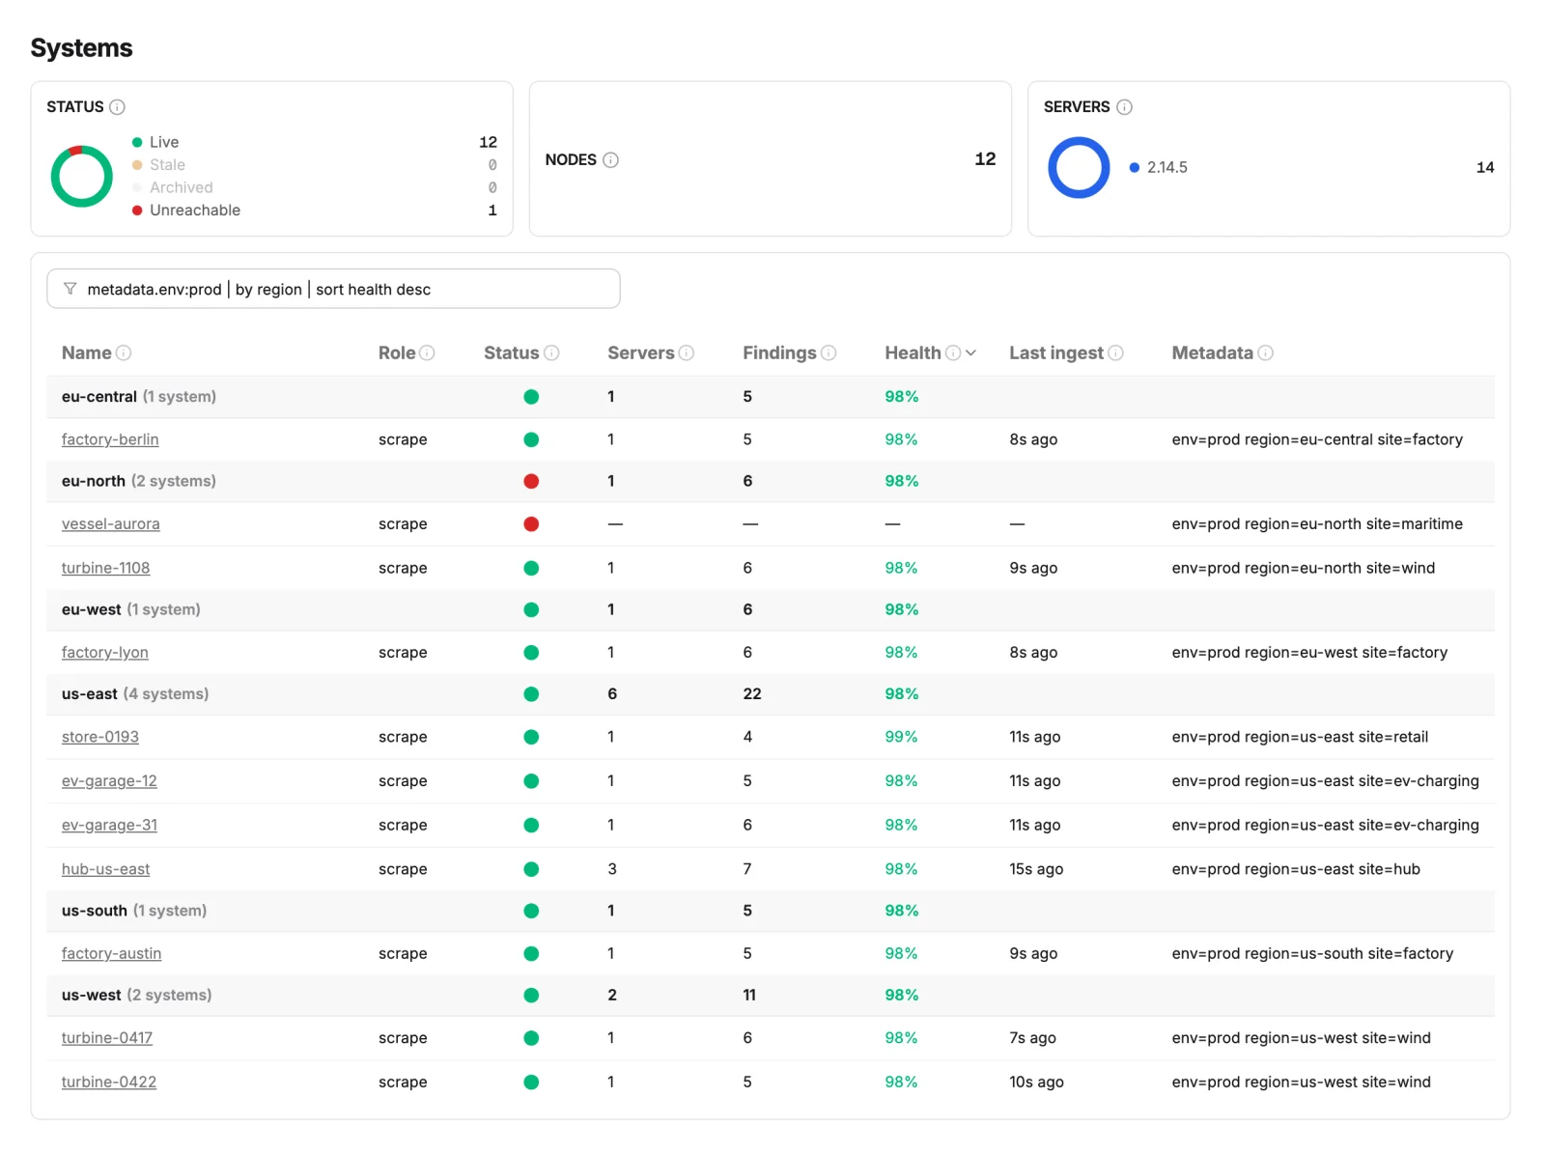1545x1154 pixels.
Task: Select the eu-west group row label
Action: click(131, 609)
